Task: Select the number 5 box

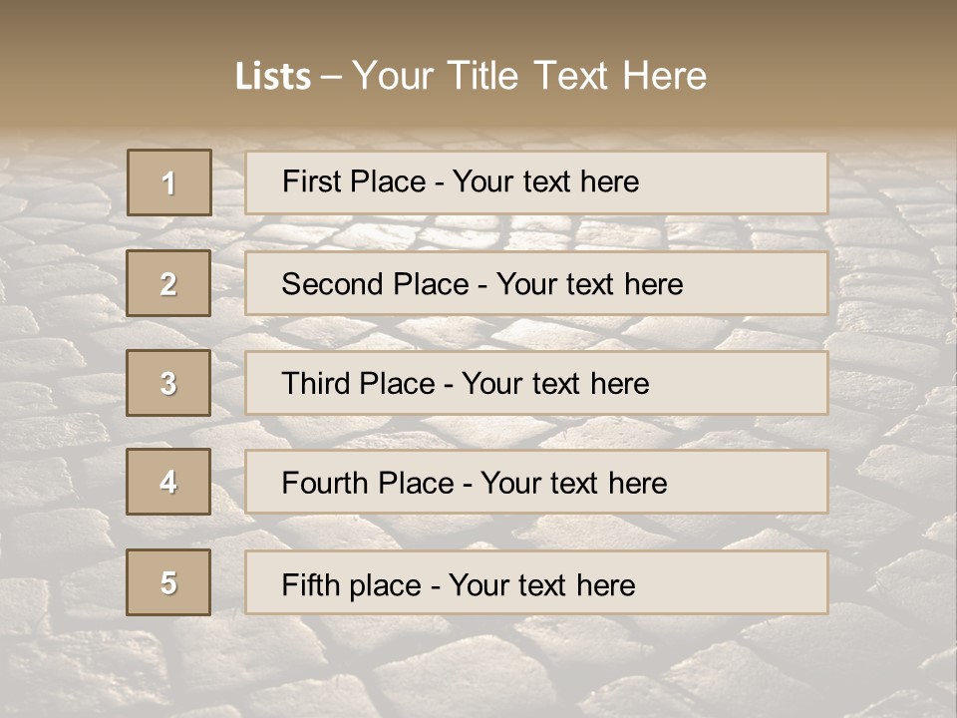Action: [x=169, y=582]
